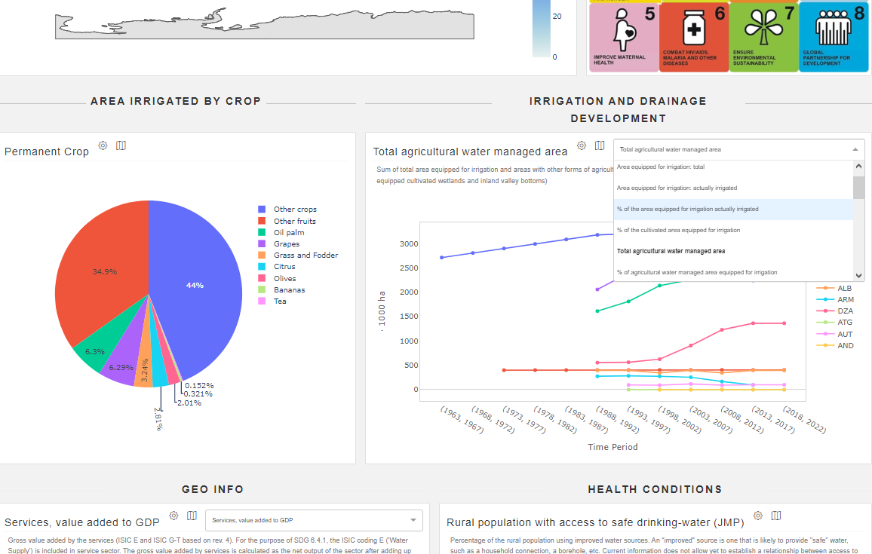Open settings for Total agricultural water managed area

581,145
